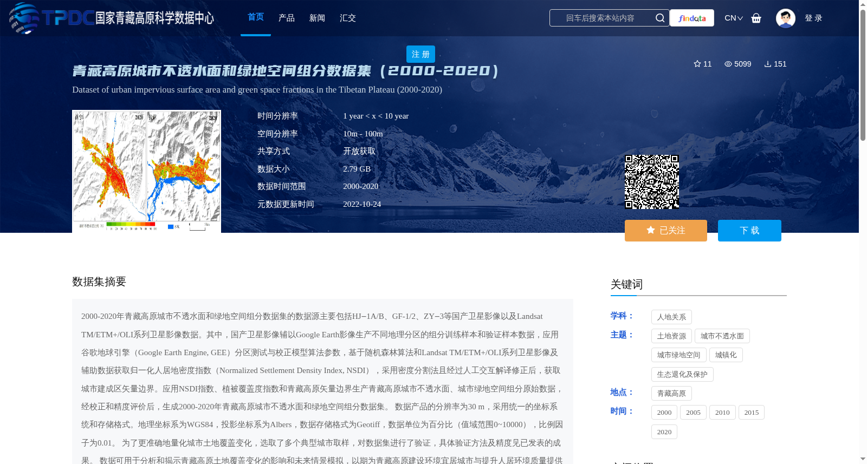The width and height of the screenshot is (867, 464).
Task: Click the 下载 download button
Action: (749, 231)
